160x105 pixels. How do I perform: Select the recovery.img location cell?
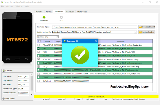pyautogui.click(x=125, y=63)
